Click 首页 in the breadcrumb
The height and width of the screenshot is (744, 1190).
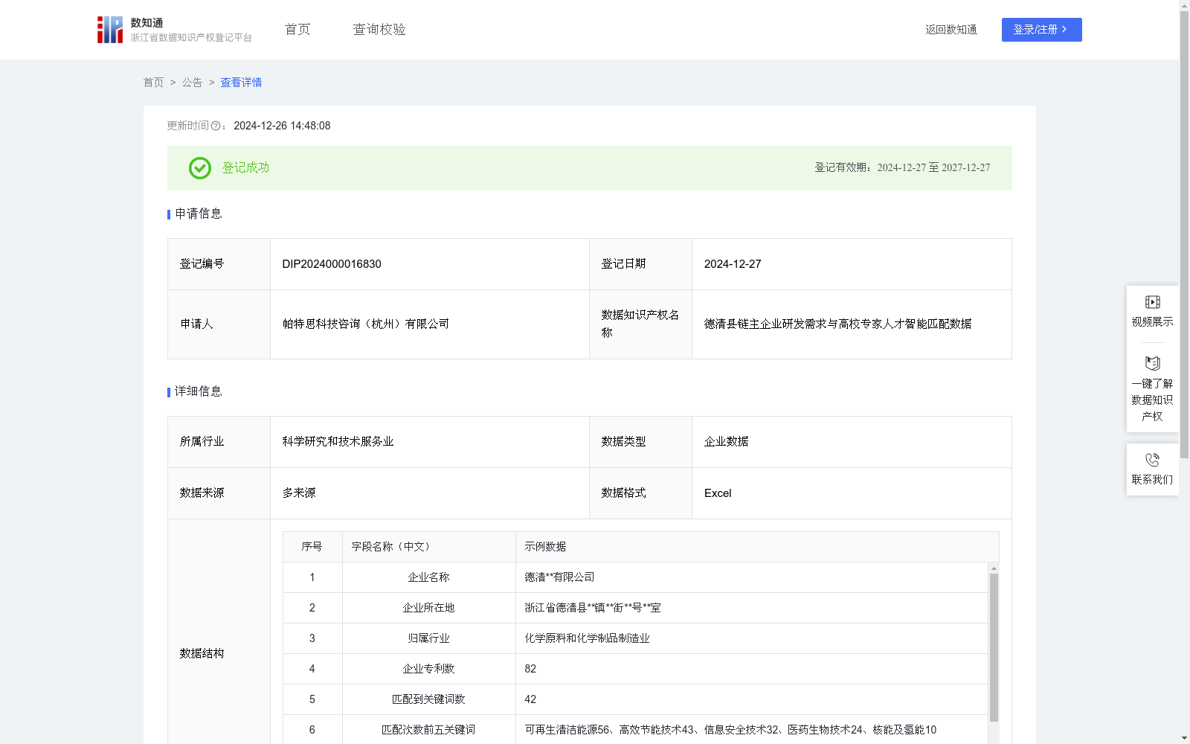(153, 83)
